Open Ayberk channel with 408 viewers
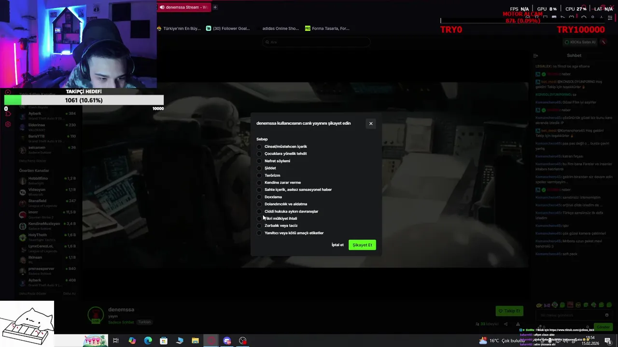The width and height of the screenshot is (618, 347). pos(48,282)
